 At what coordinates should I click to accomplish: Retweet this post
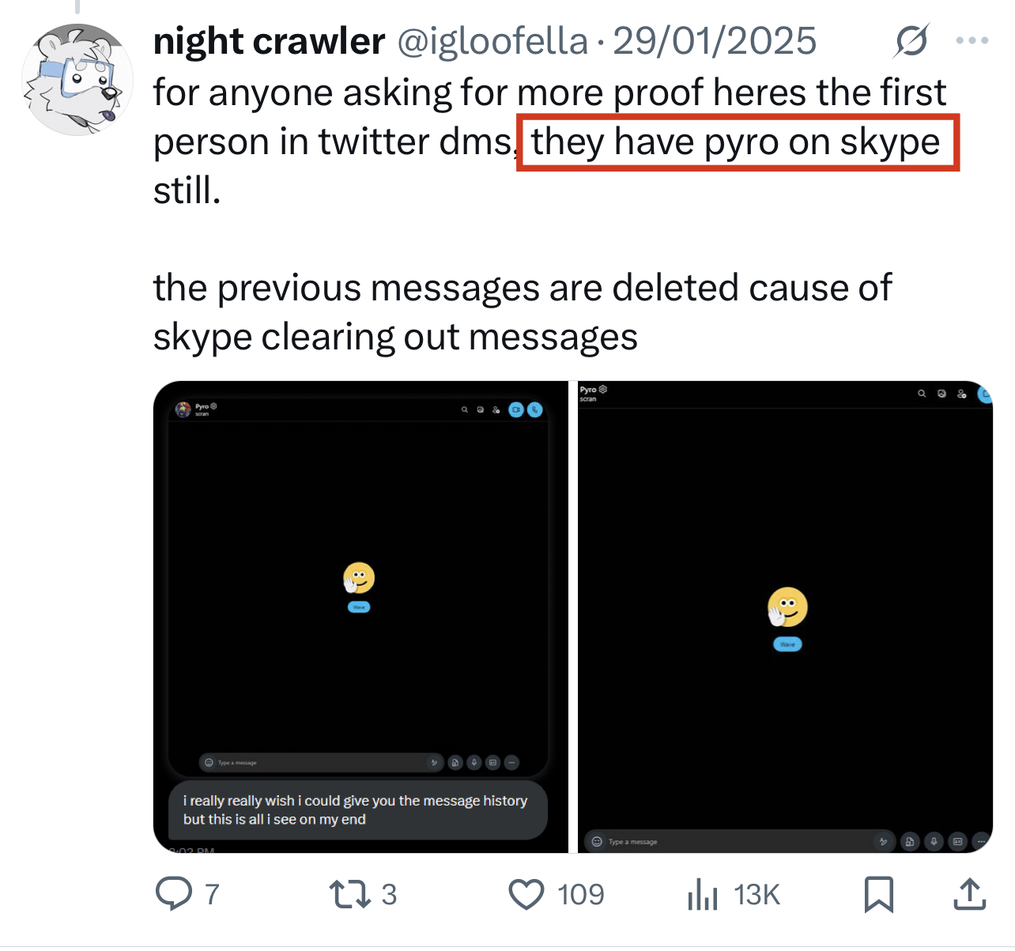click(349, 894)
